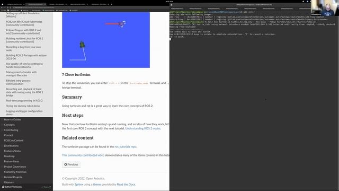Open Recording a bag from your own node
Image resolution: width=339 pixels, height=191 pixels.
coord(23,48)
